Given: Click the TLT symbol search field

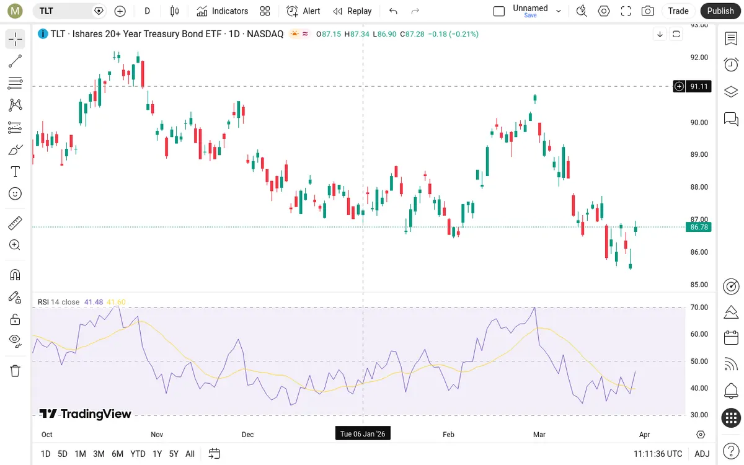Looking at the screenshot, I should point(69,11).
